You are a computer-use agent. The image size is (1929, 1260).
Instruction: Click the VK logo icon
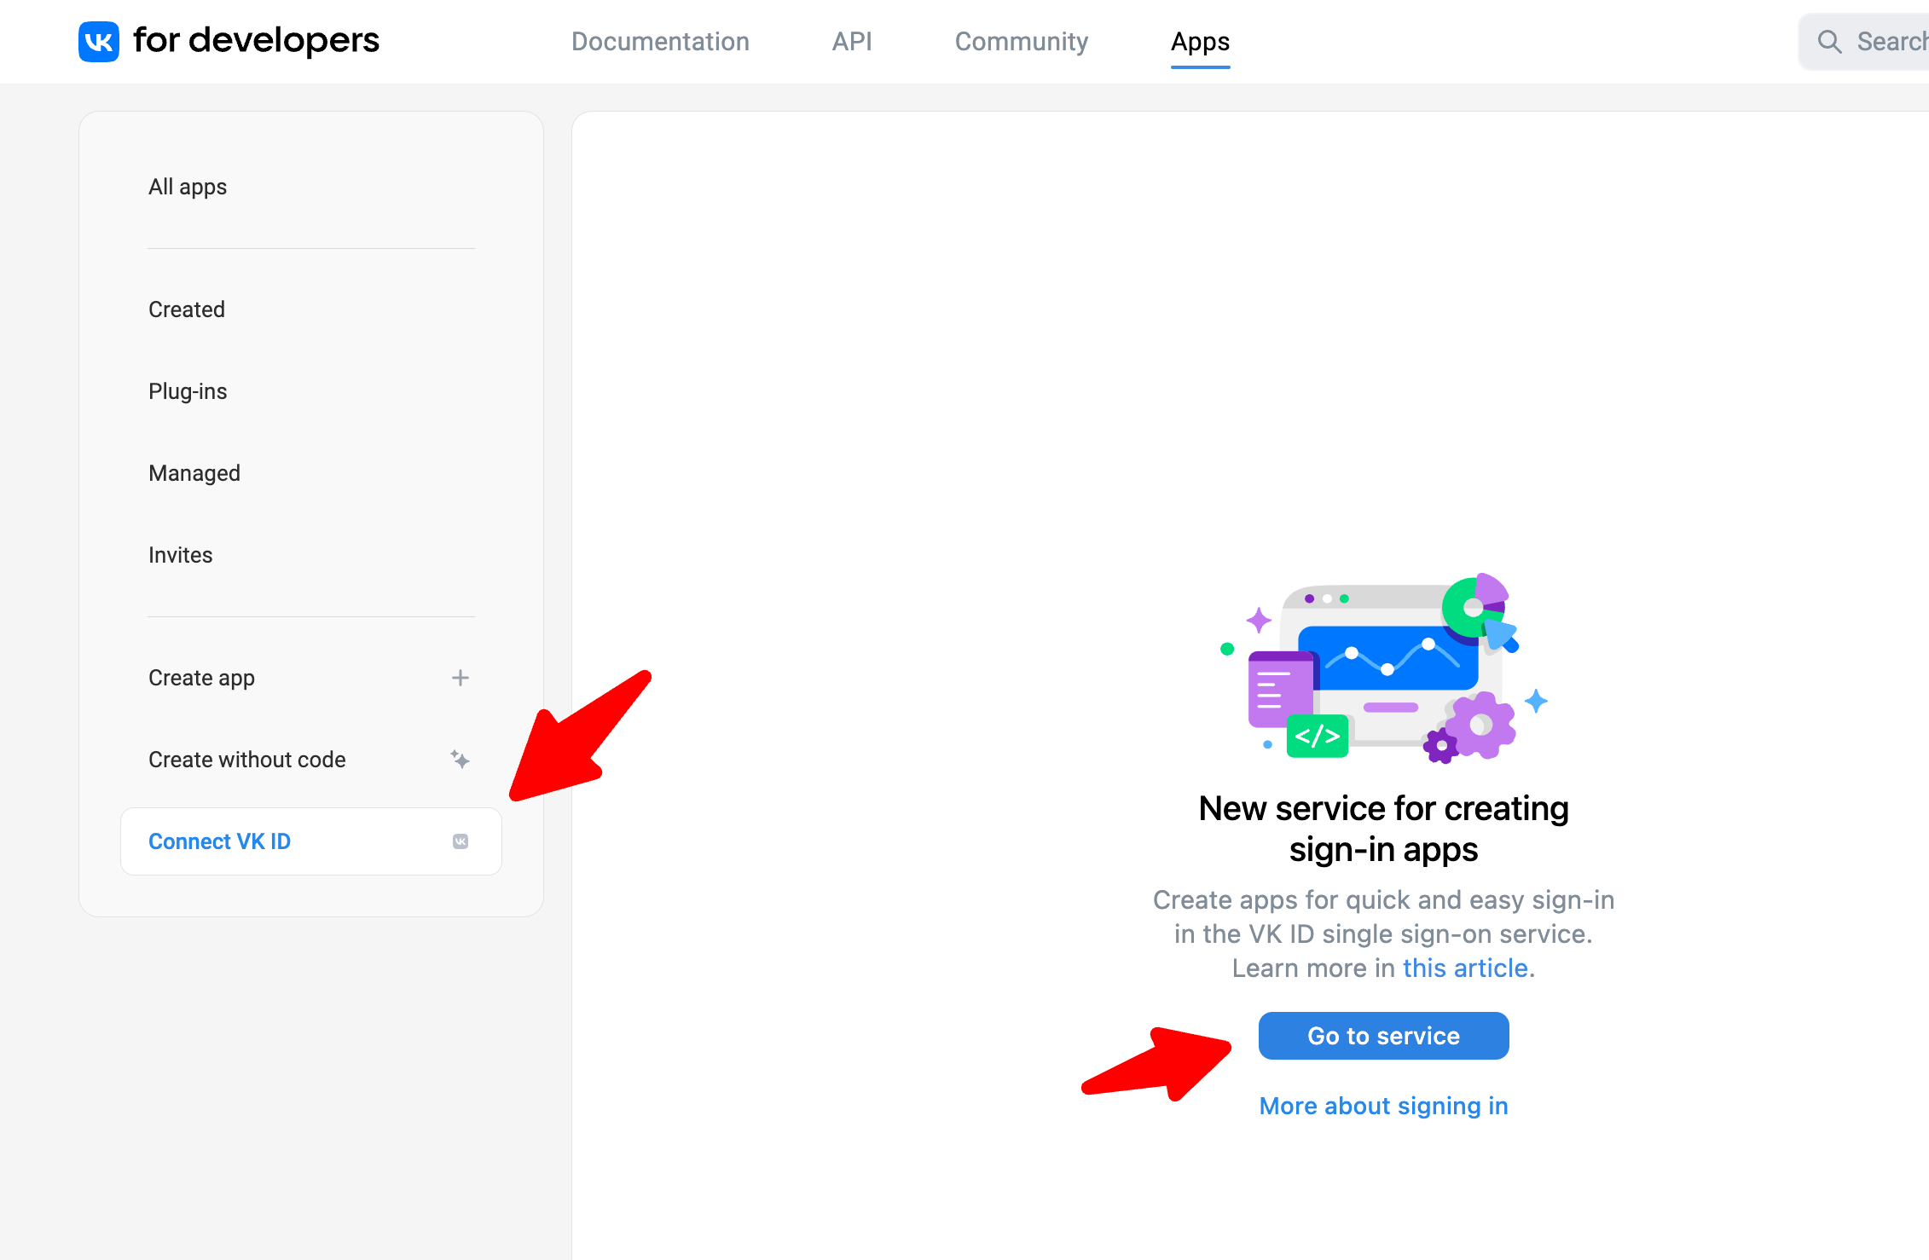pyautogui.click(x=99, y=42)
